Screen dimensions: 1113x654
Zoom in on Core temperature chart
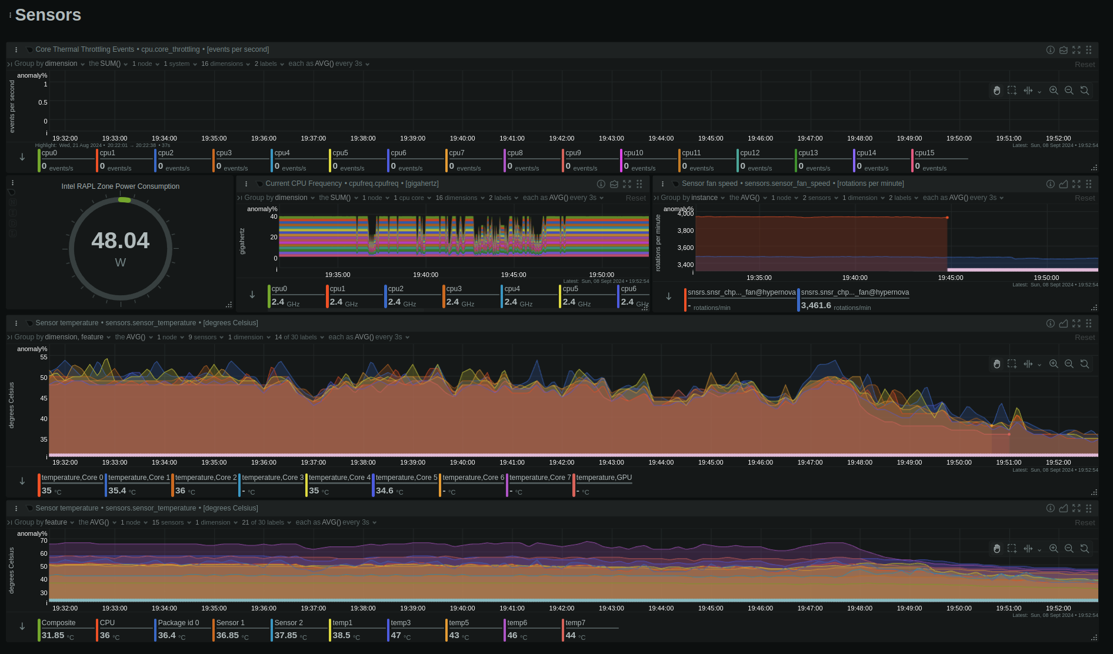1054,364
